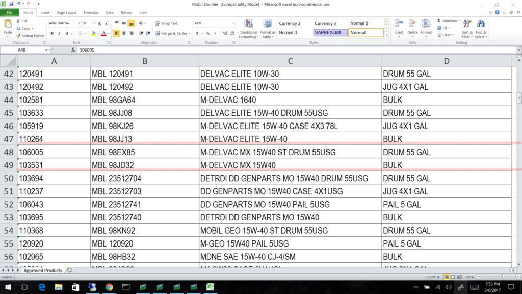Viewport: 522px width, 294px height.
Task: Select the Approved Products sheet tab
Action: [43, 271]
